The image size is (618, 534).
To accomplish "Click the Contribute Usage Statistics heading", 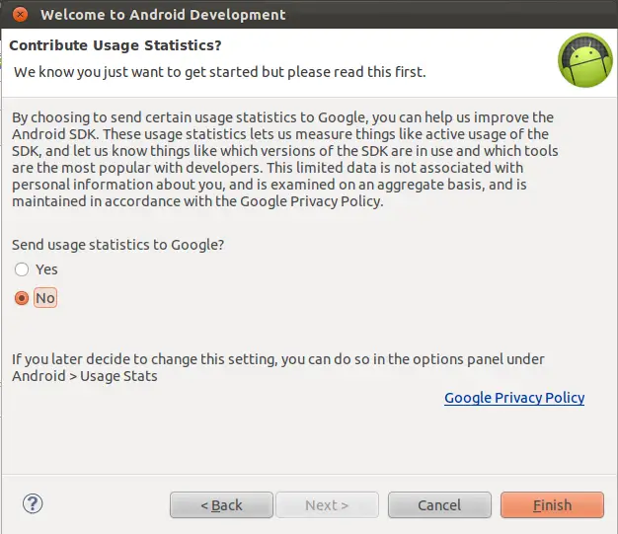I will click(116, 45).
